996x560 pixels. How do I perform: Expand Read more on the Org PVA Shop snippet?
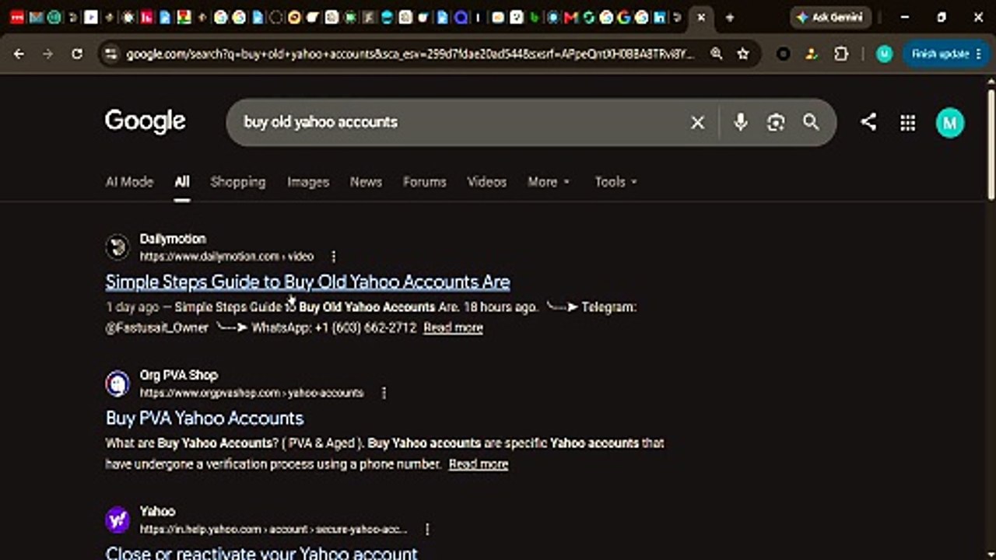[x=479, y=464]
